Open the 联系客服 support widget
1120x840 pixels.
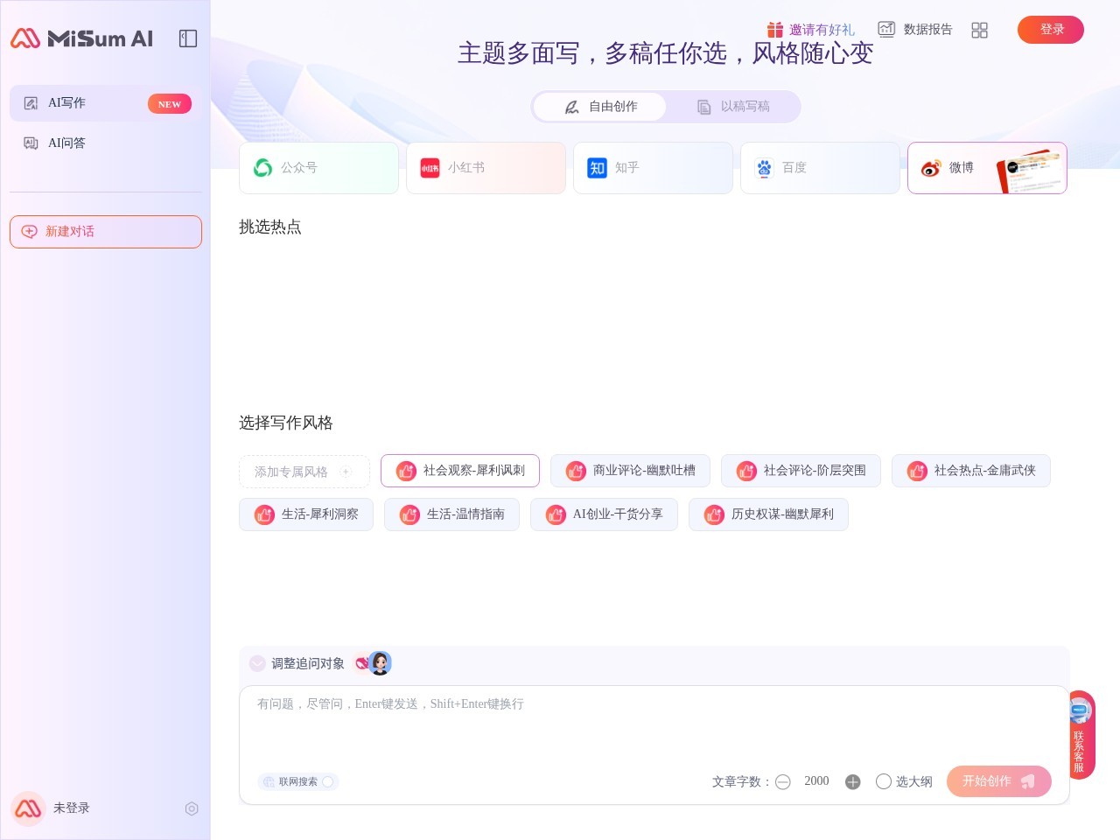[1080, 734]
